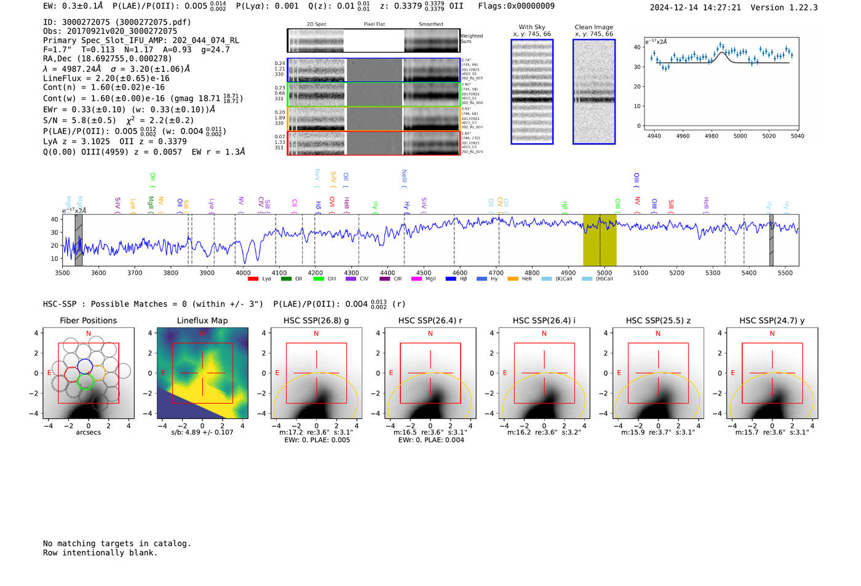This screenshot has height=586, width=861.
Task: Open the HSC SSP(26.8) g image
Action: tap(316, 373)
